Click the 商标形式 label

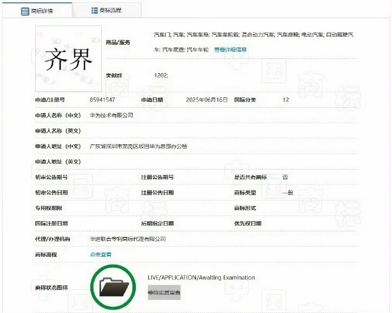[x=245, y=208]
